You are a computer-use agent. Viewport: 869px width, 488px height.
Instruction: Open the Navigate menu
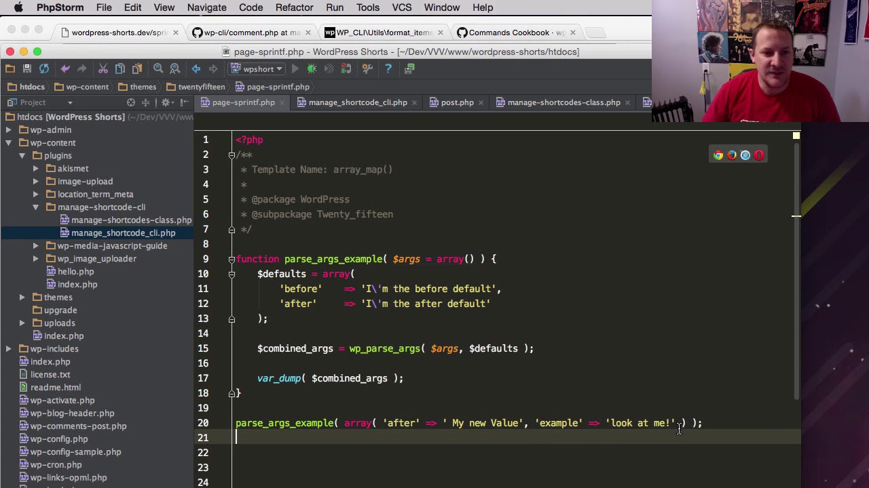206,7
